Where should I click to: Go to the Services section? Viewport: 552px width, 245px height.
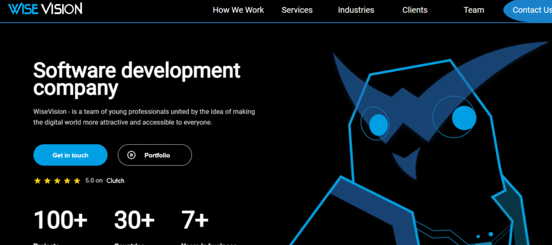(x=297, y=10)
